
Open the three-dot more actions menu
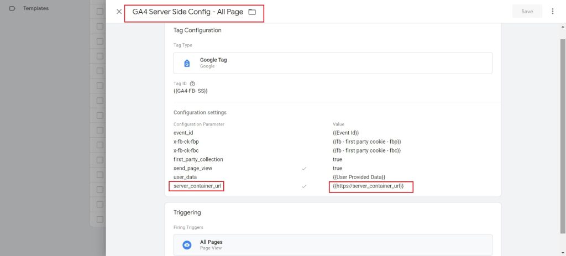(x=552, y=12)
